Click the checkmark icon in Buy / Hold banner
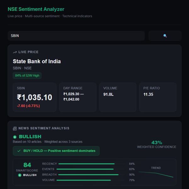This screenshot has height=189, width=189. [19, 151]
